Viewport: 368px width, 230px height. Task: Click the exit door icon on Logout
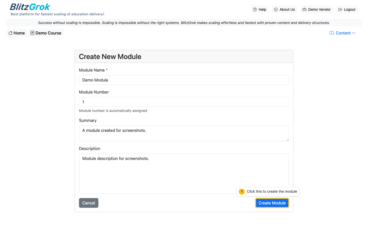pos(340,9)
